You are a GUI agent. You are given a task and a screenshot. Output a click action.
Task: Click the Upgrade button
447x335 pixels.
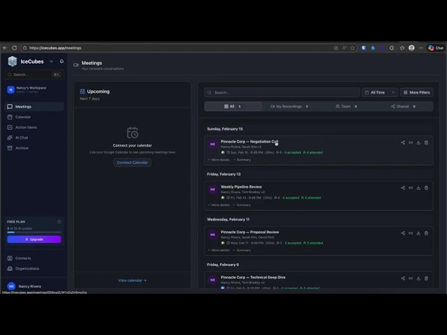pyautogui.click(x=34, y=239)
